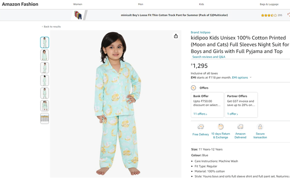The width and height of the screenshot is (290, 193).
Task: Click the Amazon Delivered icon
Action: (240, 127)
